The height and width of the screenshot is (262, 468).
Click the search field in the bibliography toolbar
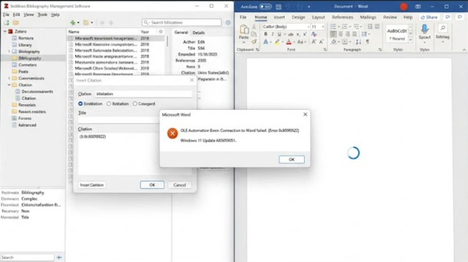[x=182, y=22]
